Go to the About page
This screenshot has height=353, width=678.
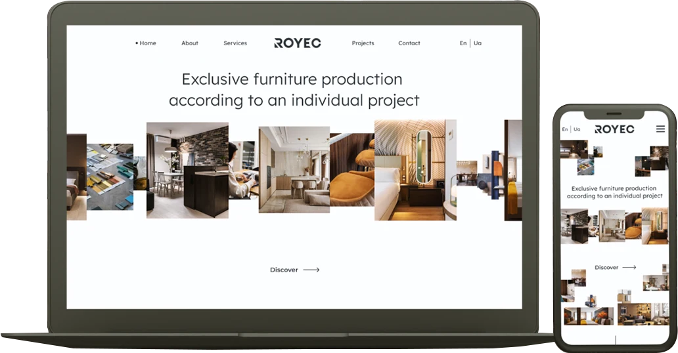[x=190, y=43]
